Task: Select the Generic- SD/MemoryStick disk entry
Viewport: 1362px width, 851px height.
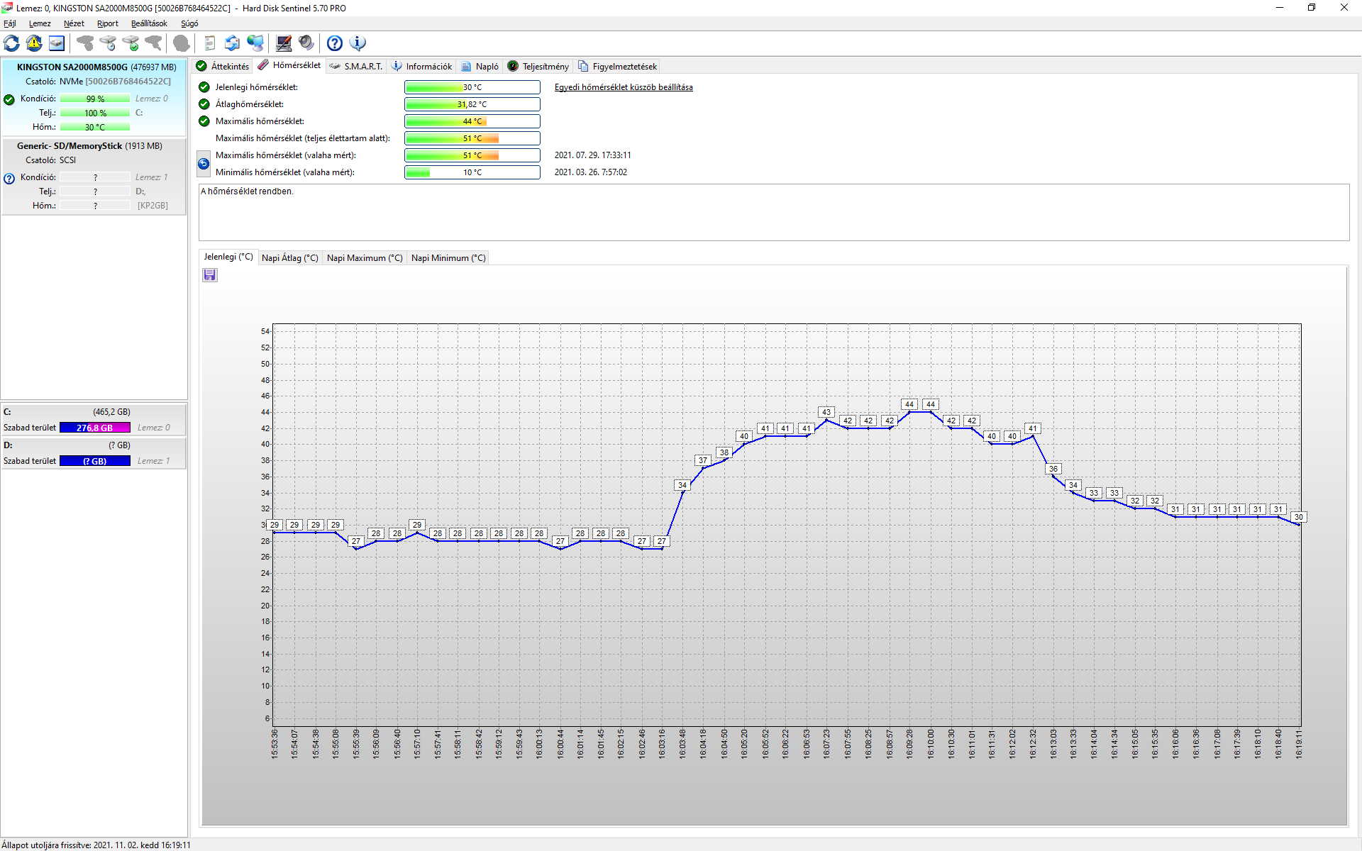Action: coord(89,146)
